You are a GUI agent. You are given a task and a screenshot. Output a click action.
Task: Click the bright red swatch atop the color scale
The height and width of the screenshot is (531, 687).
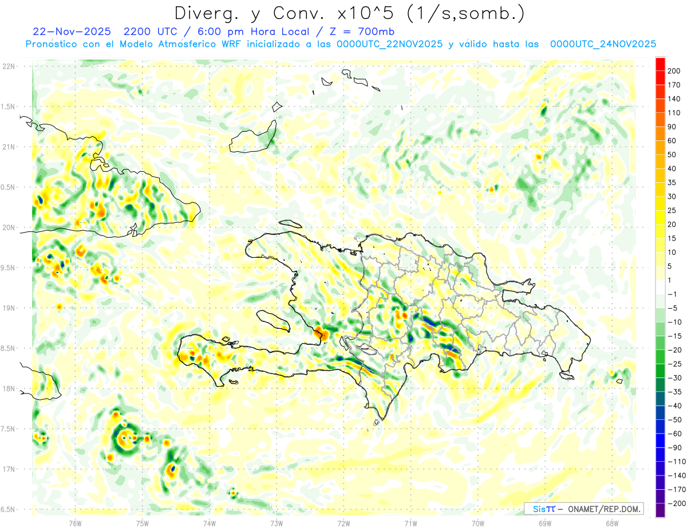[661, 64]
